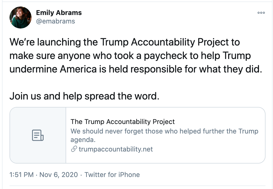Click the 1:51 PM timestamp
This screenshot has width=273, height=189.
(22, 174)
